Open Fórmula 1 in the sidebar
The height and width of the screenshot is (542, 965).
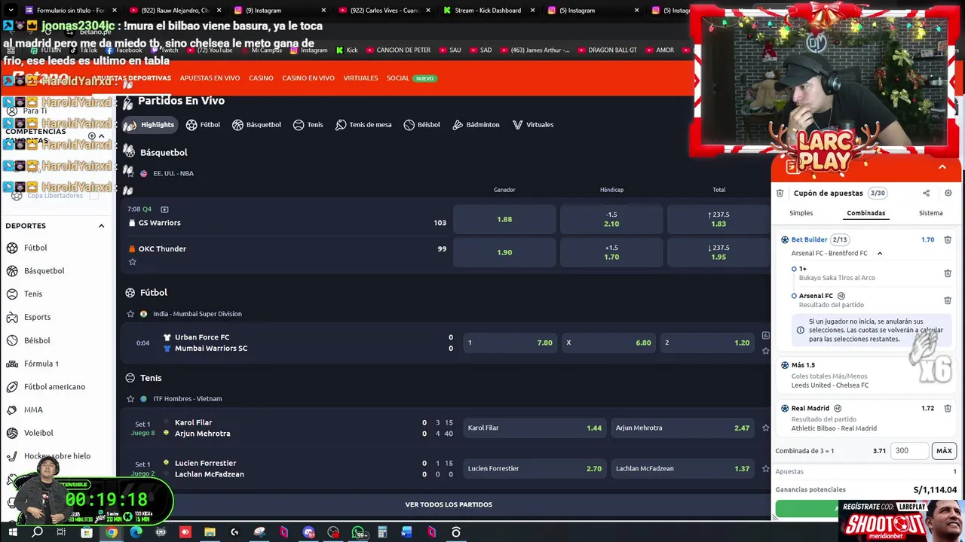(41, 364)
